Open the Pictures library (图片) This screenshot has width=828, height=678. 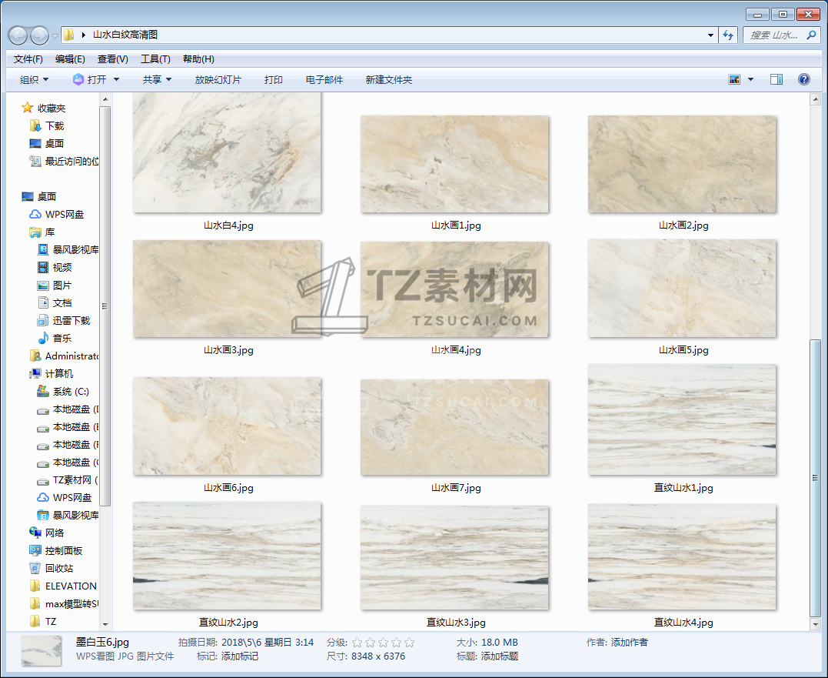55,285
